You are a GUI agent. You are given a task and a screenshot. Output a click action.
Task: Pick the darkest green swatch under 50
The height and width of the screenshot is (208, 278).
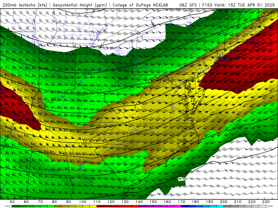coord(16,206)
